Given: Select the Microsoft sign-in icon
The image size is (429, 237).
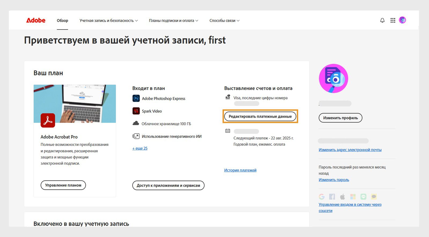Looking at the screenshot, I should pos(353,197).
